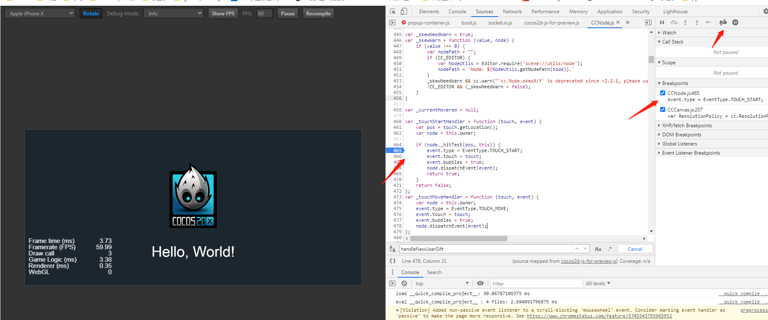The height and width of the screenshot is (320, 768).
Task: Click the step into function icon
Action: [685, 22]
